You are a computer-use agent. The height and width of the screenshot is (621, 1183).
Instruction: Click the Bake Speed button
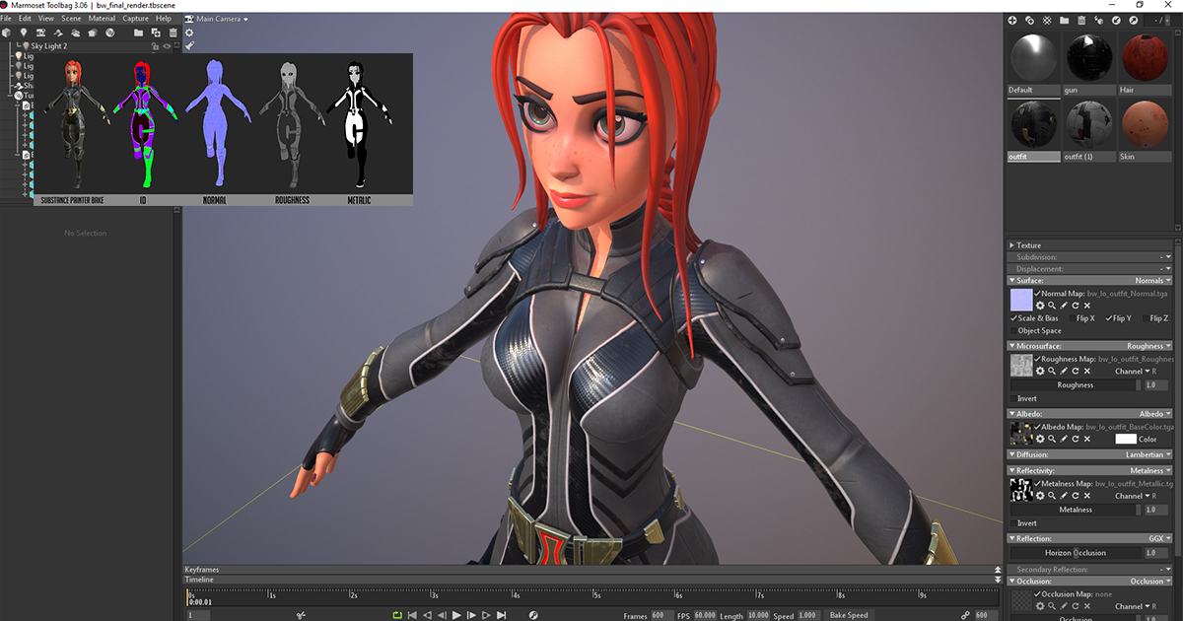[849, 615]
